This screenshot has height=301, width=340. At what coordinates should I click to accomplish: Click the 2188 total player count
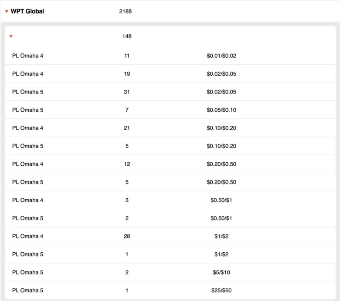point(125,11)
